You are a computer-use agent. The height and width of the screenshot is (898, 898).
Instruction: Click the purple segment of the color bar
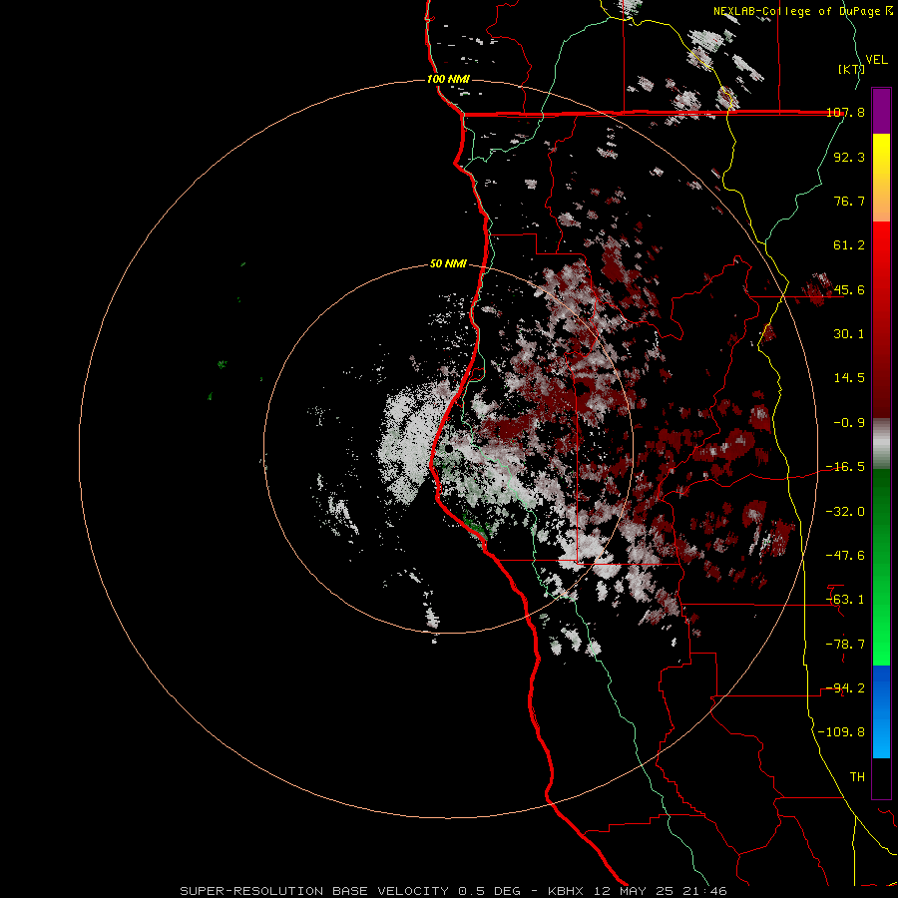(x=881, y=112)
